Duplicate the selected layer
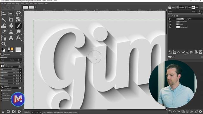Viewport: 203px width, 114px height. click(x=187, y=52)
